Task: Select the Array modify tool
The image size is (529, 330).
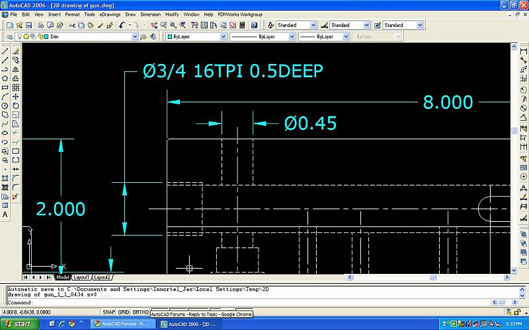Action: click(x=15, y=88)
